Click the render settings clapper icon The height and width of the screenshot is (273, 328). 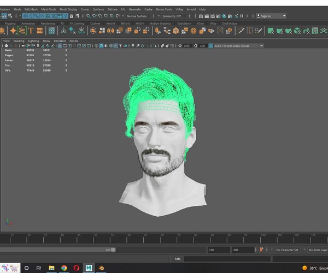pos(218,16)
